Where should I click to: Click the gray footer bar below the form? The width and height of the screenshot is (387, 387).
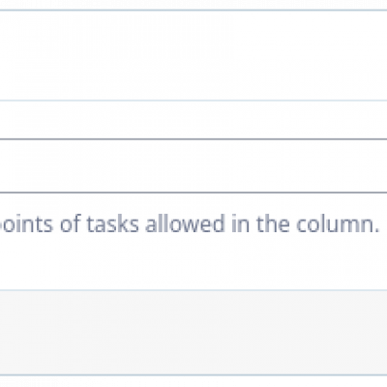coord(193,333)
